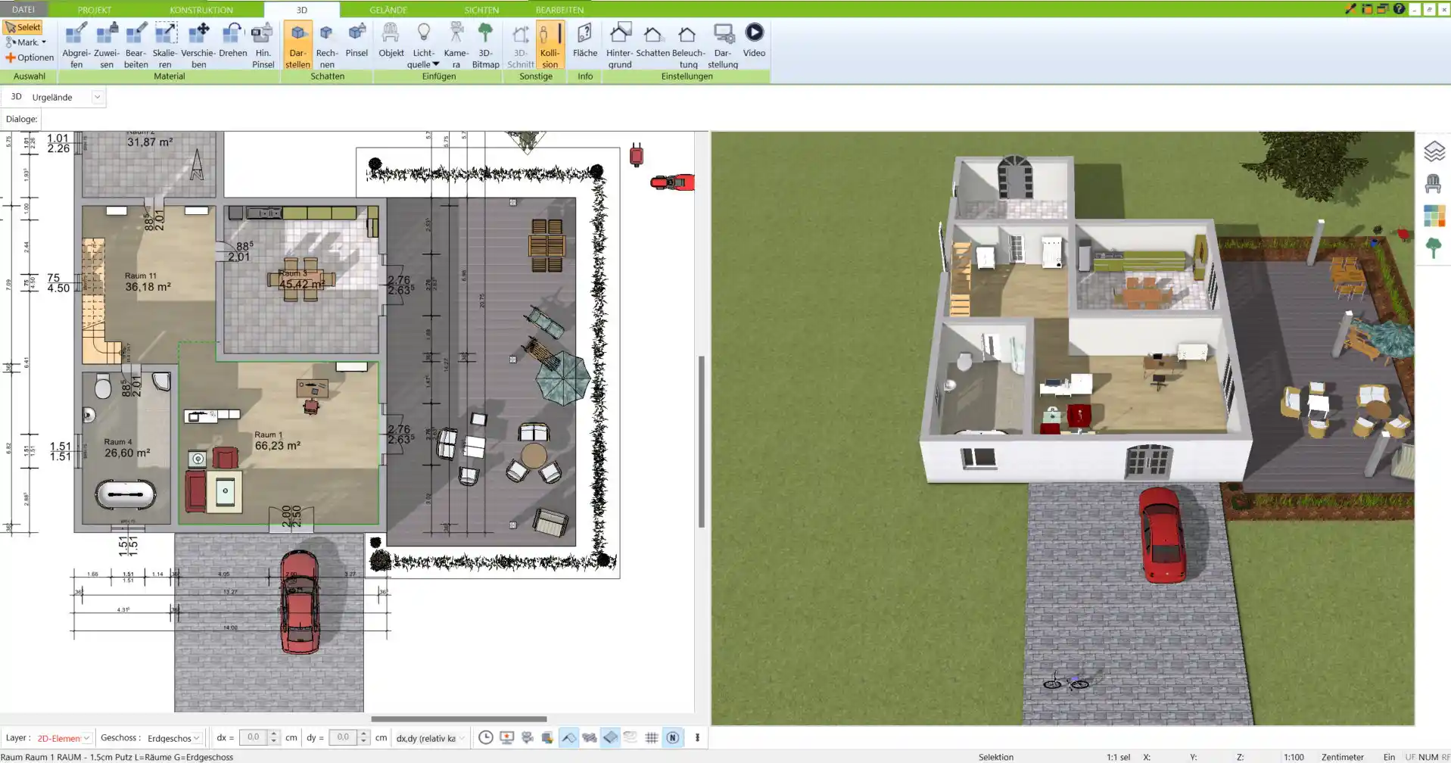Toggle Darstellen shadow display
Viewport: 1451px width, 763px height.
(x=297, y=45)
